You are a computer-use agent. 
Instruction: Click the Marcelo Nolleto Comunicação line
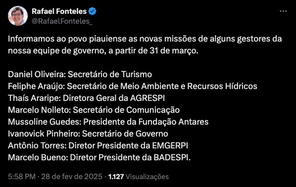(94, 110)
